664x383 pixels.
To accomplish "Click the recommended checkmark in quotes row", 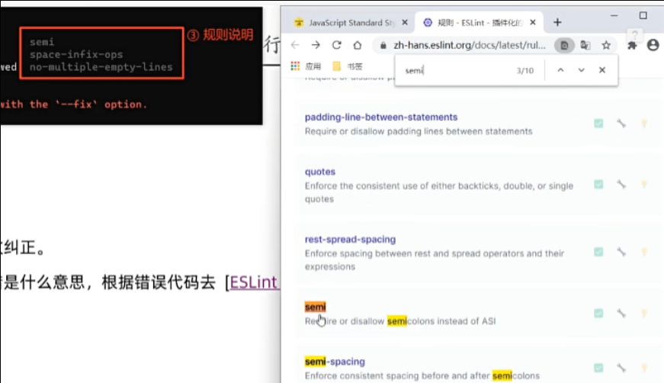I will coord(598,185).
